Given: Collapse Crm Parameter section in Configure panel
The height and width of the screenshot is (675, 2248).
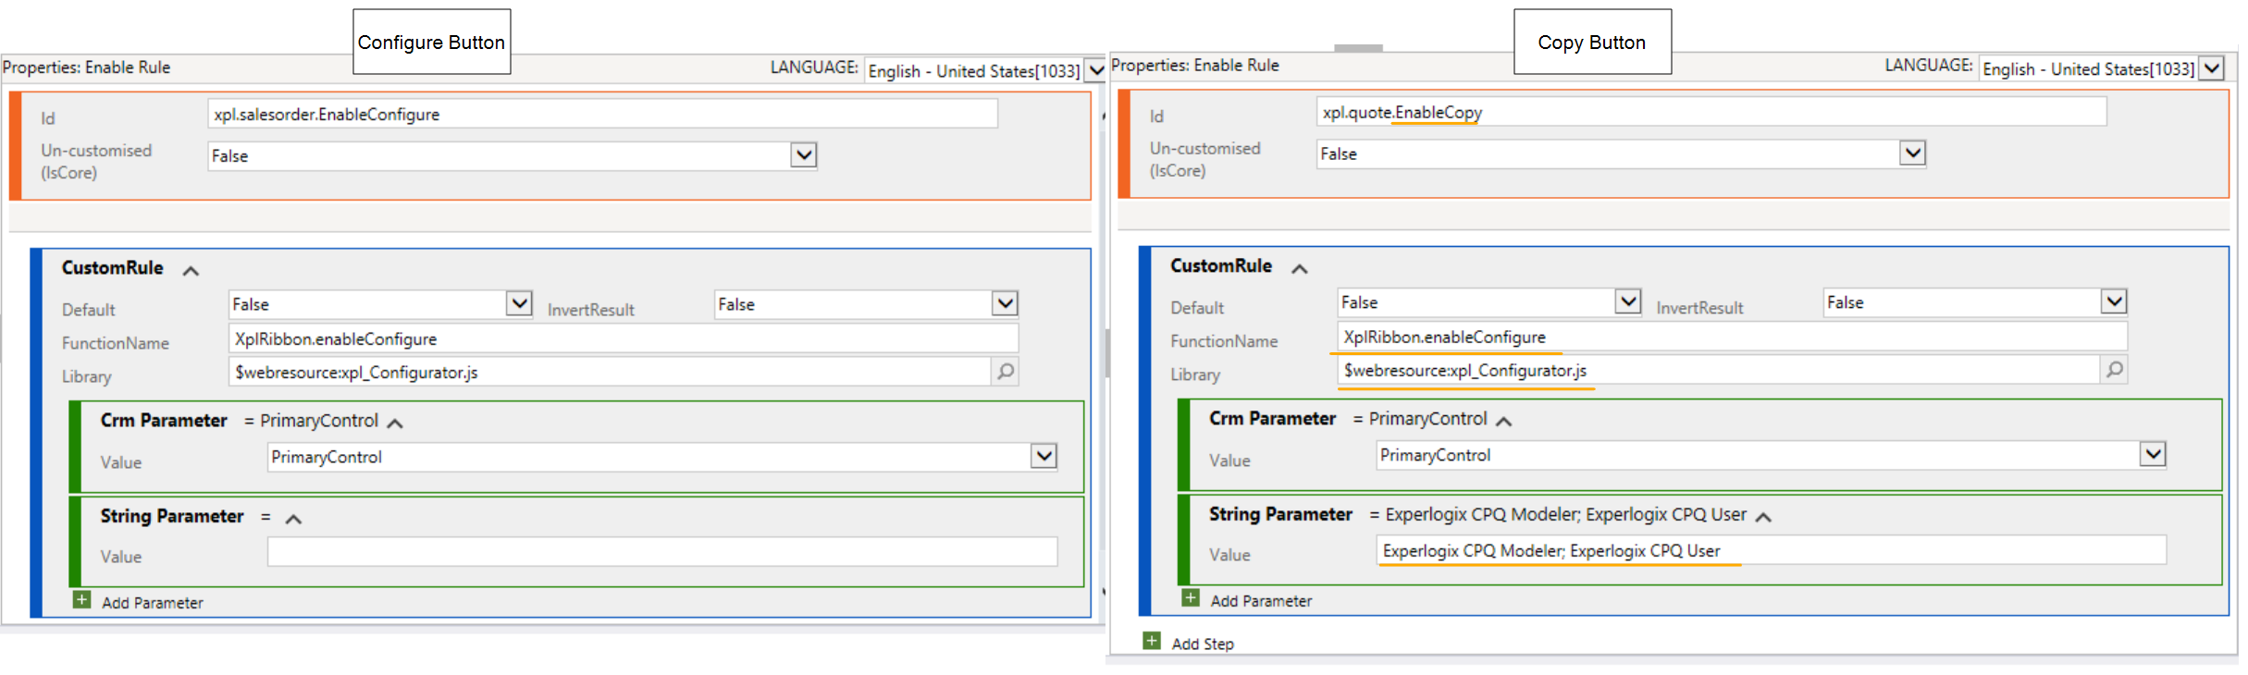Looking at the screenshot, I should (395, 423).
